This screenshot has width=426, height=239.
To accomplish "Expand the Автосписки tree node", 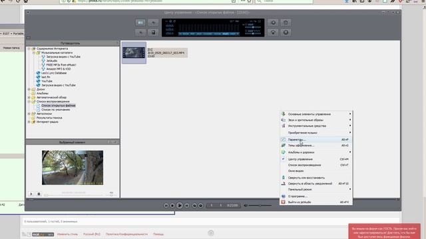I will pyautogui.click(x=29, y=114).
